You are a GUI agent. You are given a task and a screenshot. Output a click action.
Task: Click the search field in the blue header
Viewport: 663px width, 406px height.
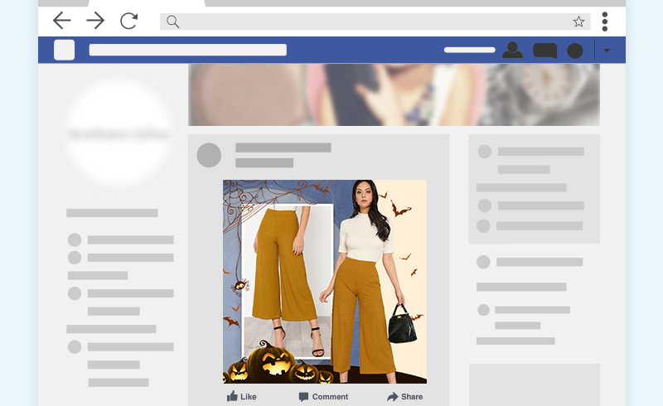click(x=187, y=50)
